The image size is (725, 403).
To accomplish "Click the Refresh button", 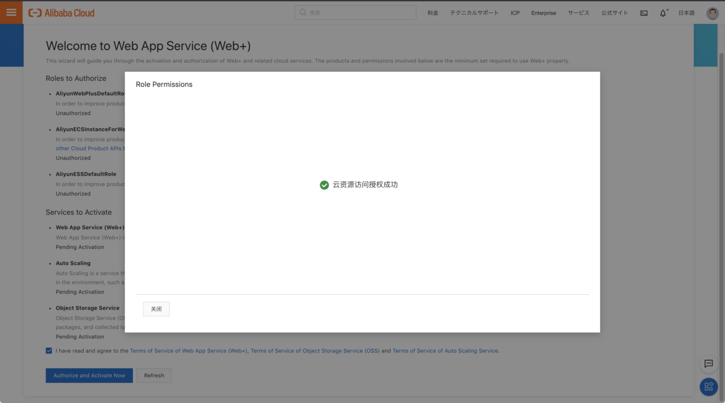I will click(154, 375).
